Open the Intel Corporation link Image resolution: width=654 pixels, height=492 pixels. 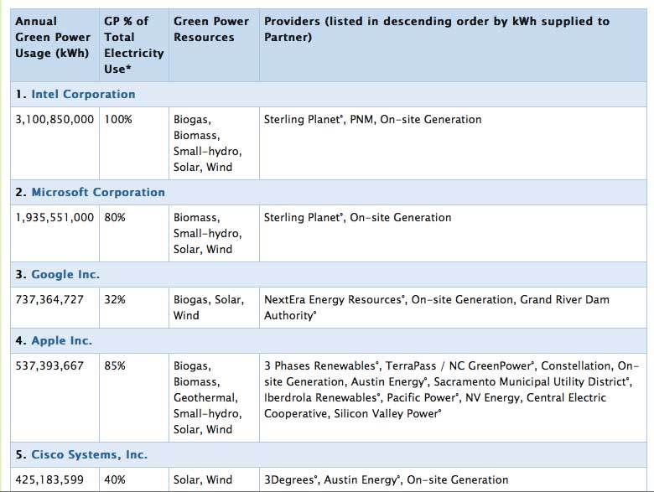tap(83, 95)
